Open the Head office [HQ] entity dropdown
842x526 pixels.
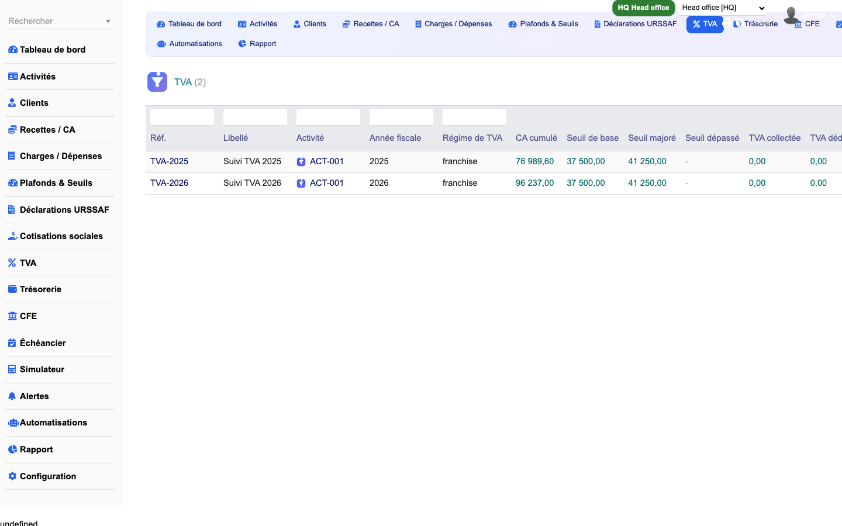[723, 8]
